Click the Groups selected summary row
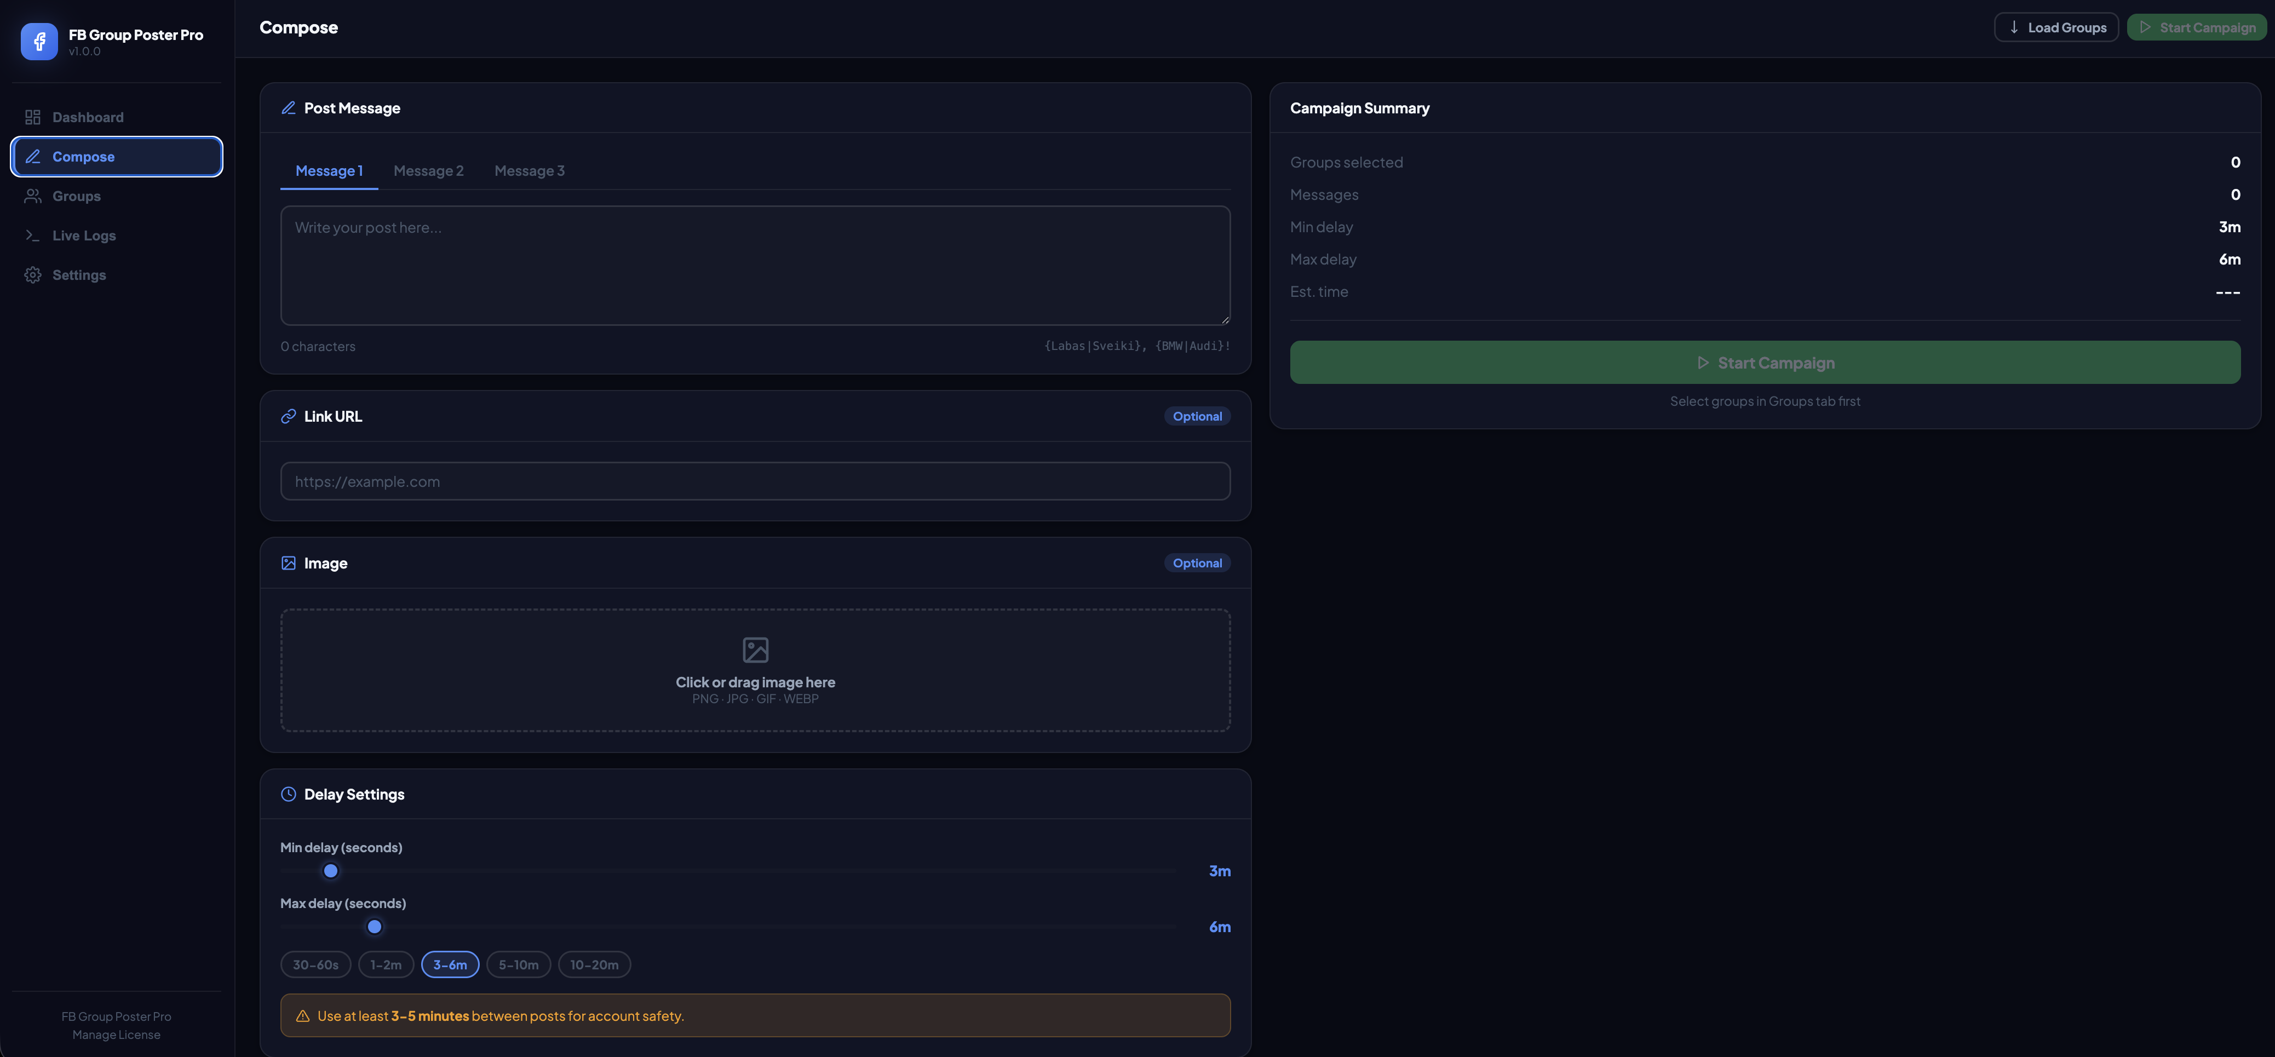This screenshot has height=1057, width=2275. click(x=1765, y=163)
